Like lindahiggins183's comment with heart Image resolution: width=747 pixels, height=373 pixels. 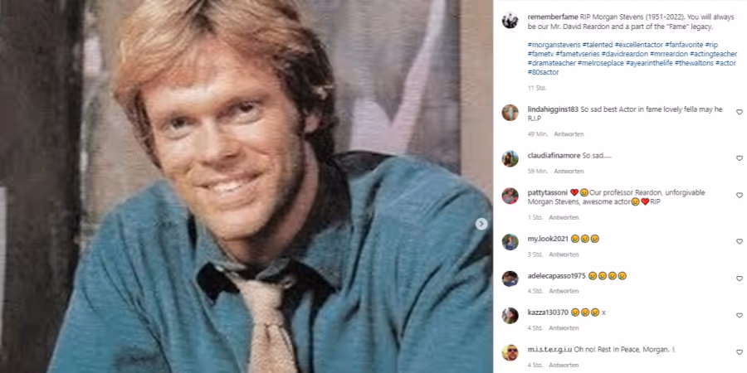click(740, 112)
